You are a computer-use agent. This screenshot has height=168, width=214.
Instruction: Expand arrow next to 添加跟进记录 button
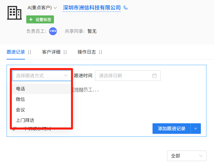pos(196,129)
